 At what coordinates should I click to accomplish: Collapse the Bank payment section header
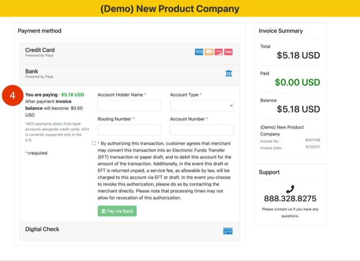(x=32, y=71)
